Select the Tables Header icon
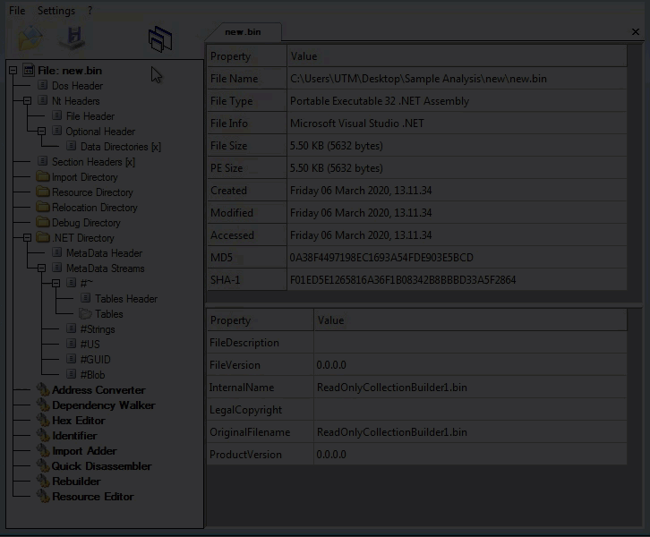The width and height of the screenshot is (650, 537). coord(85,298)
